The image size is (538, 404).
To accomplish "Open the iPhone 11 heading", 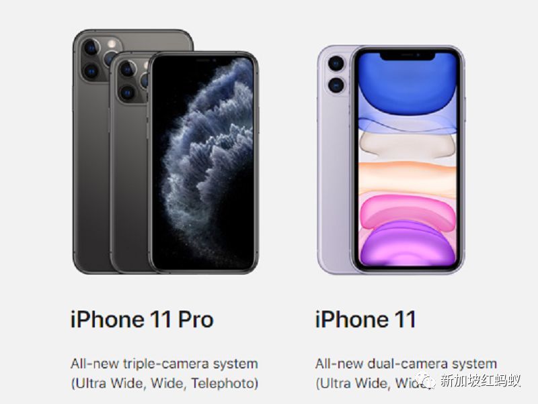I will [x=365, y=319].
